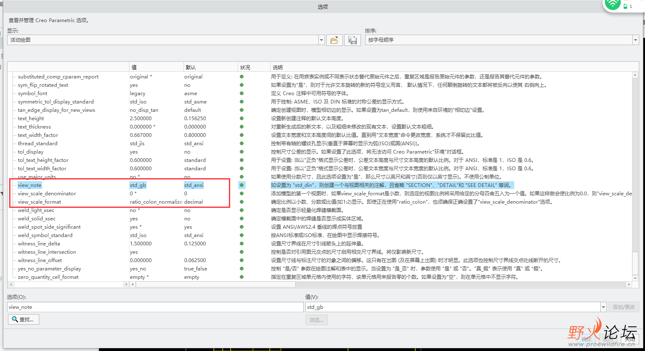The height and width of the screenshot is (351, 645).
Task: Sort by the 默认 column header
Action: [211, 67]
